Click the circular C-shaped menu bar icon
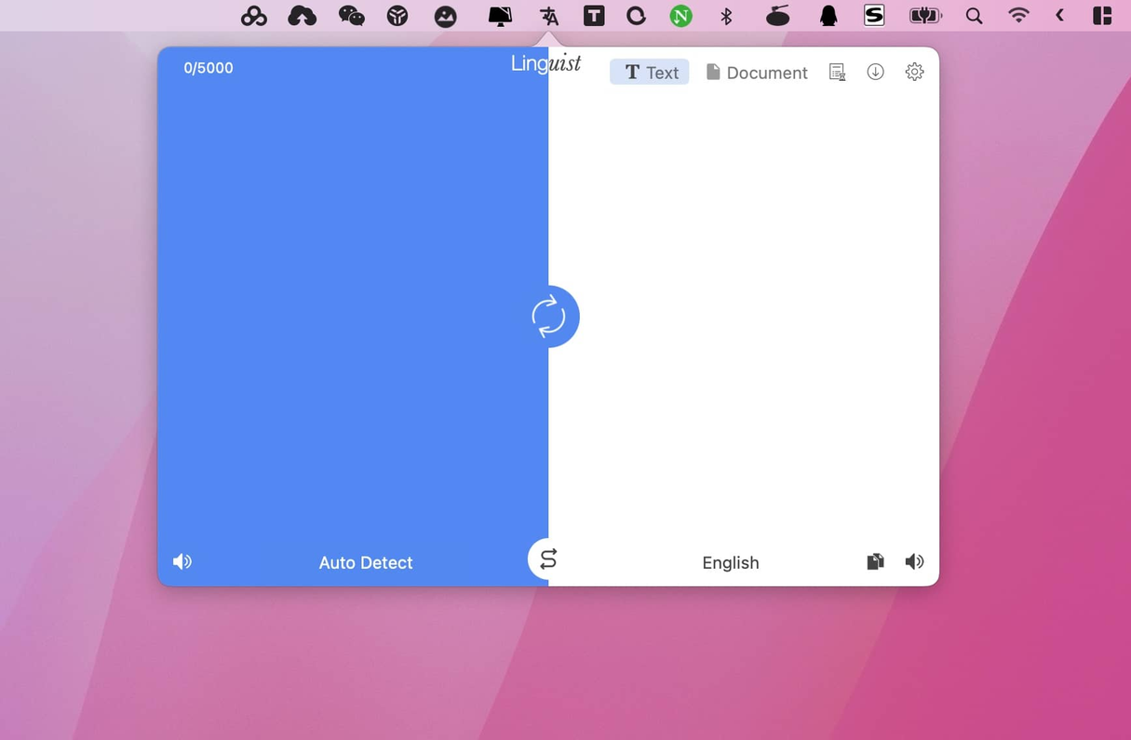 pos(636,16)
